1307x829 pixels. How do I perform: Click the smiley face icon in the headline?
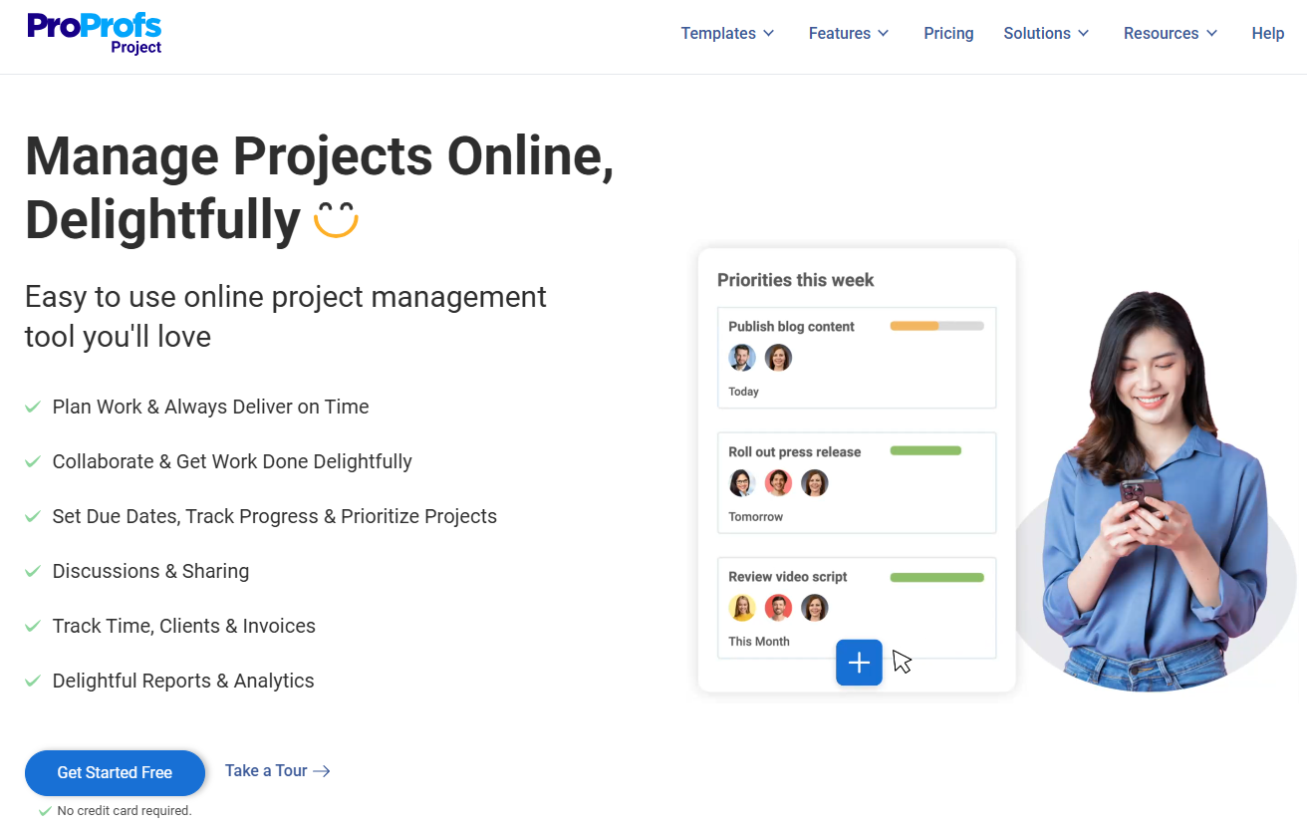[338, 221]
